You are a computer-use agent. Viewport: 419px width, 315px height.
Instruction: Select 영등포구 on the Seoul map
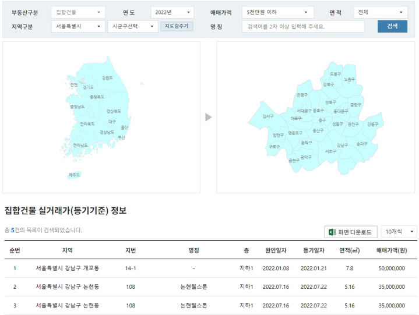295,133
